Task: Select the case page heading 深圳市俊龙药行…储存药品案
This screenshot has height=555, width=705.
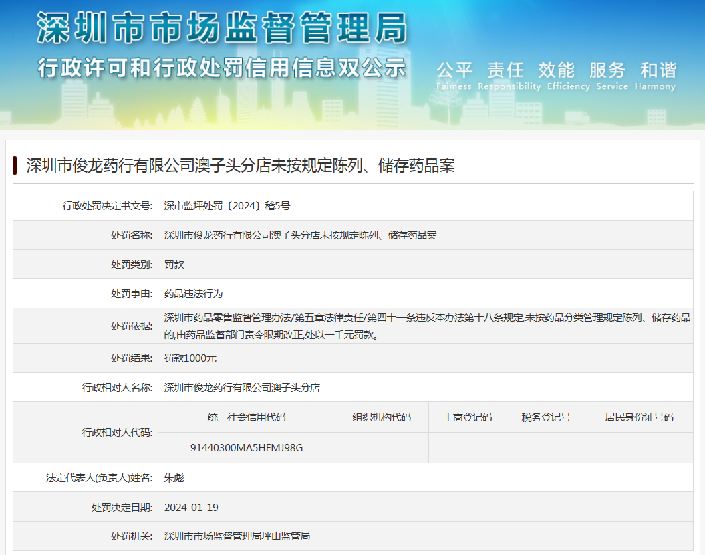Action: 241,166
